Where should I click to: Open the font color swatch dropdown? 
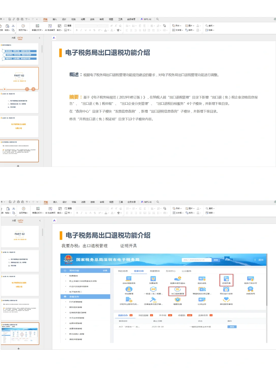pos(108,30)
